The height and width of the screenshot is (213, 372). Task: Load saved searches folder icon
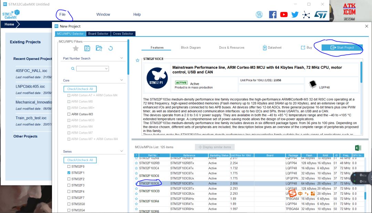[99, 49]
